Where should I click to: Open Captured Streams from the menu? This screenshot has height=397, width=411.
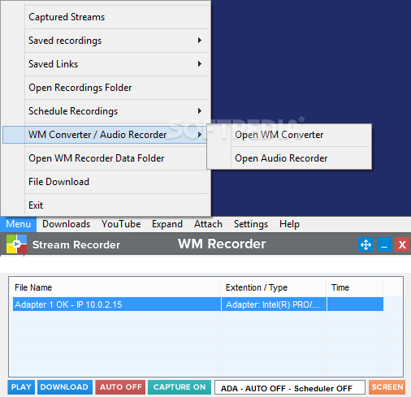point(106,17)
